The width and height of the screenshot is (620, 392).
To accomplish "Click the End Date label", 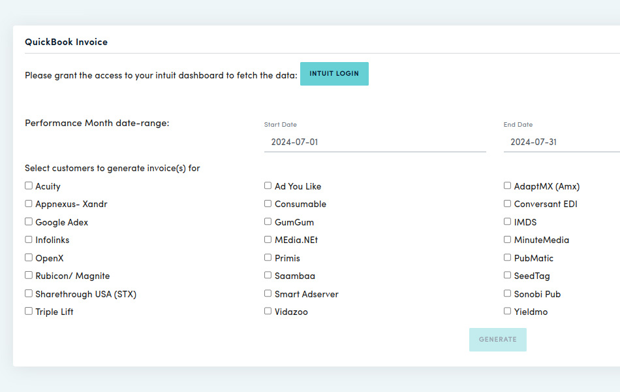I will (518, 124).
